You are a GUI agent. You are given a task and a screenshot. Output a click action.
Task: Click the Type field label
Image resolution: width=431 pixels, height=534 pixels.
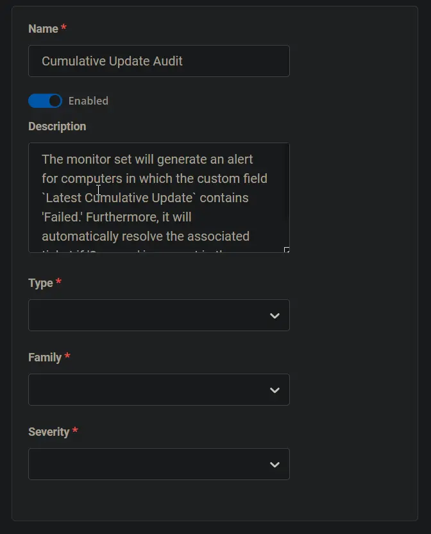click(x=40, y=283)
